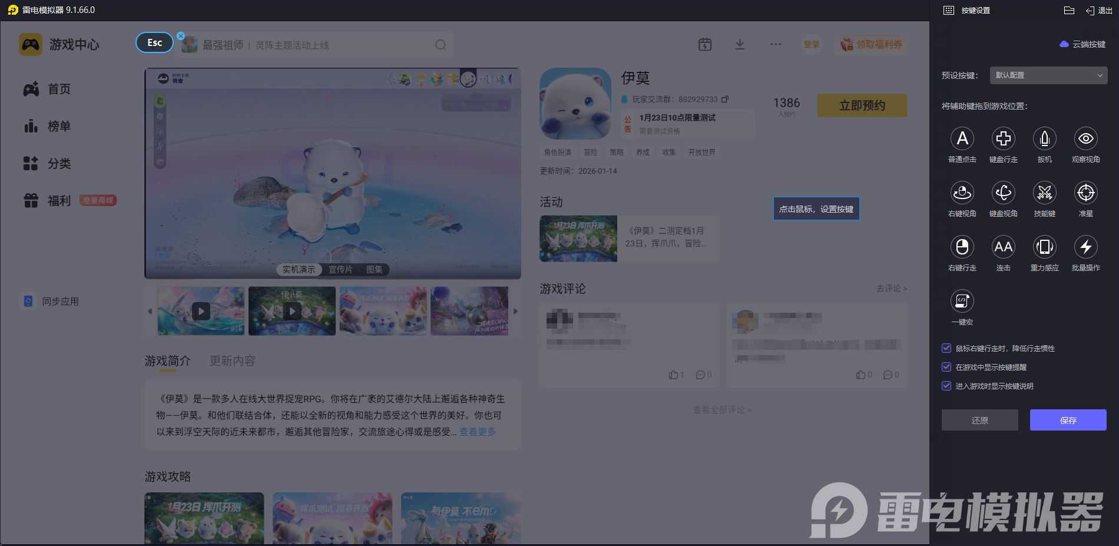
Task: Select the 普通点击 tap key icon
Action: pos(962,138)
